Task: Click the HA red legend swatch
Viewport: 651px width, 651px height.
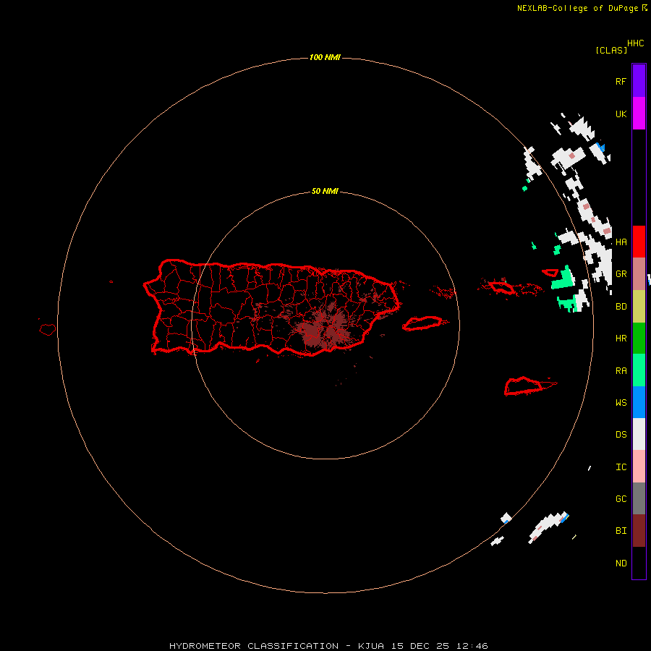Action: 639,242
